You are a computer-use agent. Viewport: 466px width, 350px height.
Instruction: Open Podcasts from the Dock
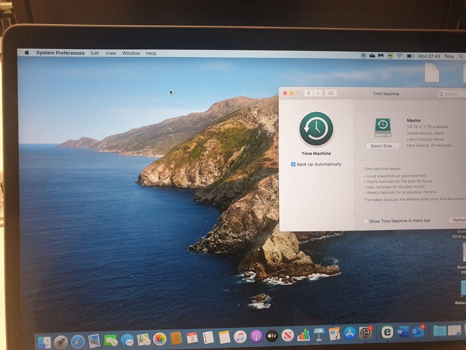pyautogui.click(x=256, y=336)
